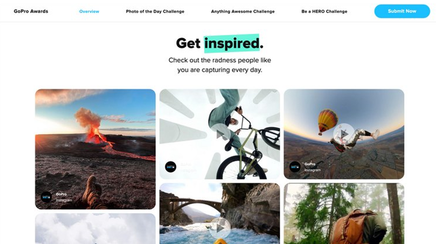Open the GoPro Awards home logo
Image resolution: width=436 pixels, height=244 pixels.
point(31,11)
